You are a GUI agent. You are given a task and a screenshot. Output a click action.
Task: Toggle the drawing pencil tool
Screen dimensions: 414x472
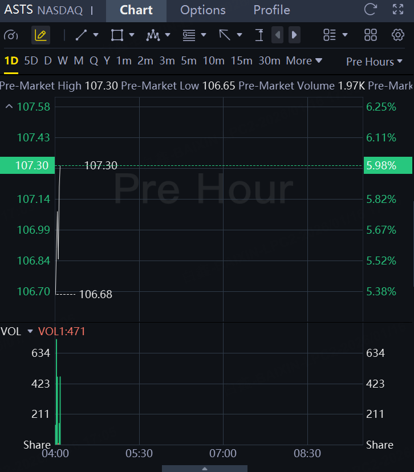pyautogui.click(x=40, y=35)
